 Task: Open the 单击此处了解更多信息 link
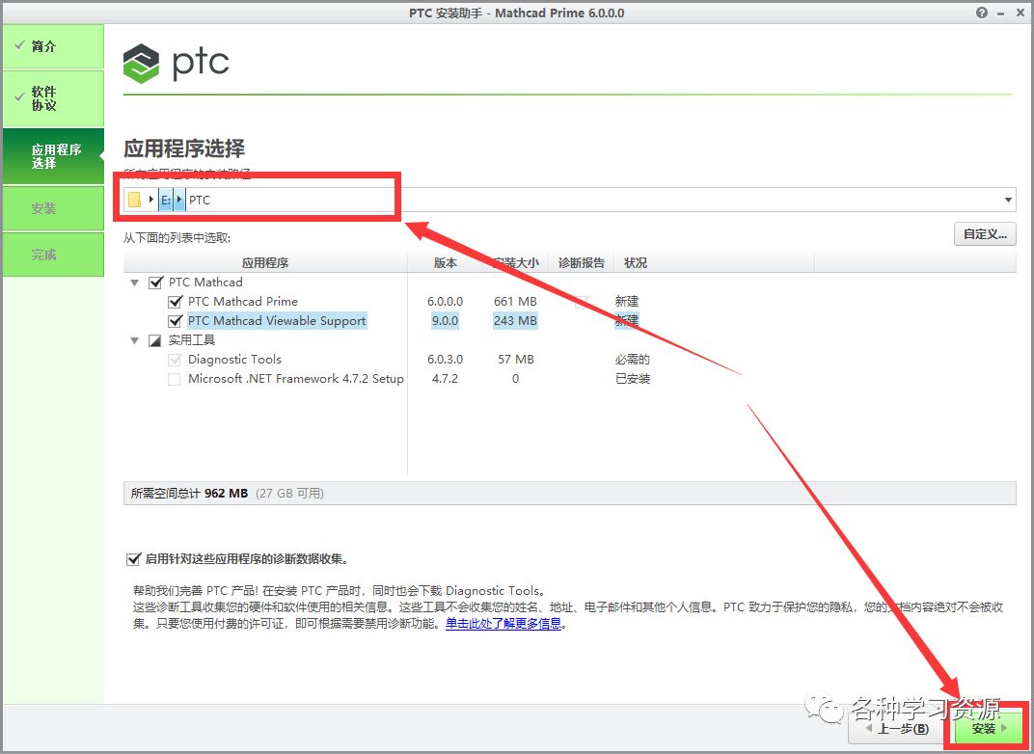click(503, 623)
